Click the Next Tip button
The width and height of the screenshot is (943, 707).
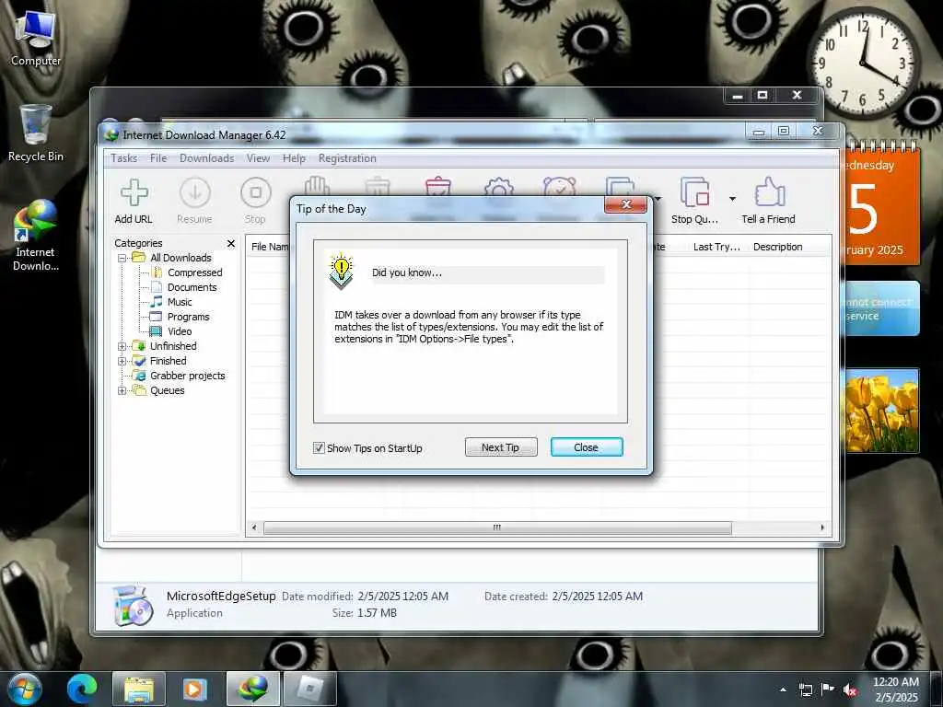(500, 447)
